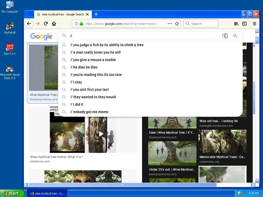Choose 'if they wanted to they would'
Viewport: 263px width, 197px height.
tap(150, 97)
